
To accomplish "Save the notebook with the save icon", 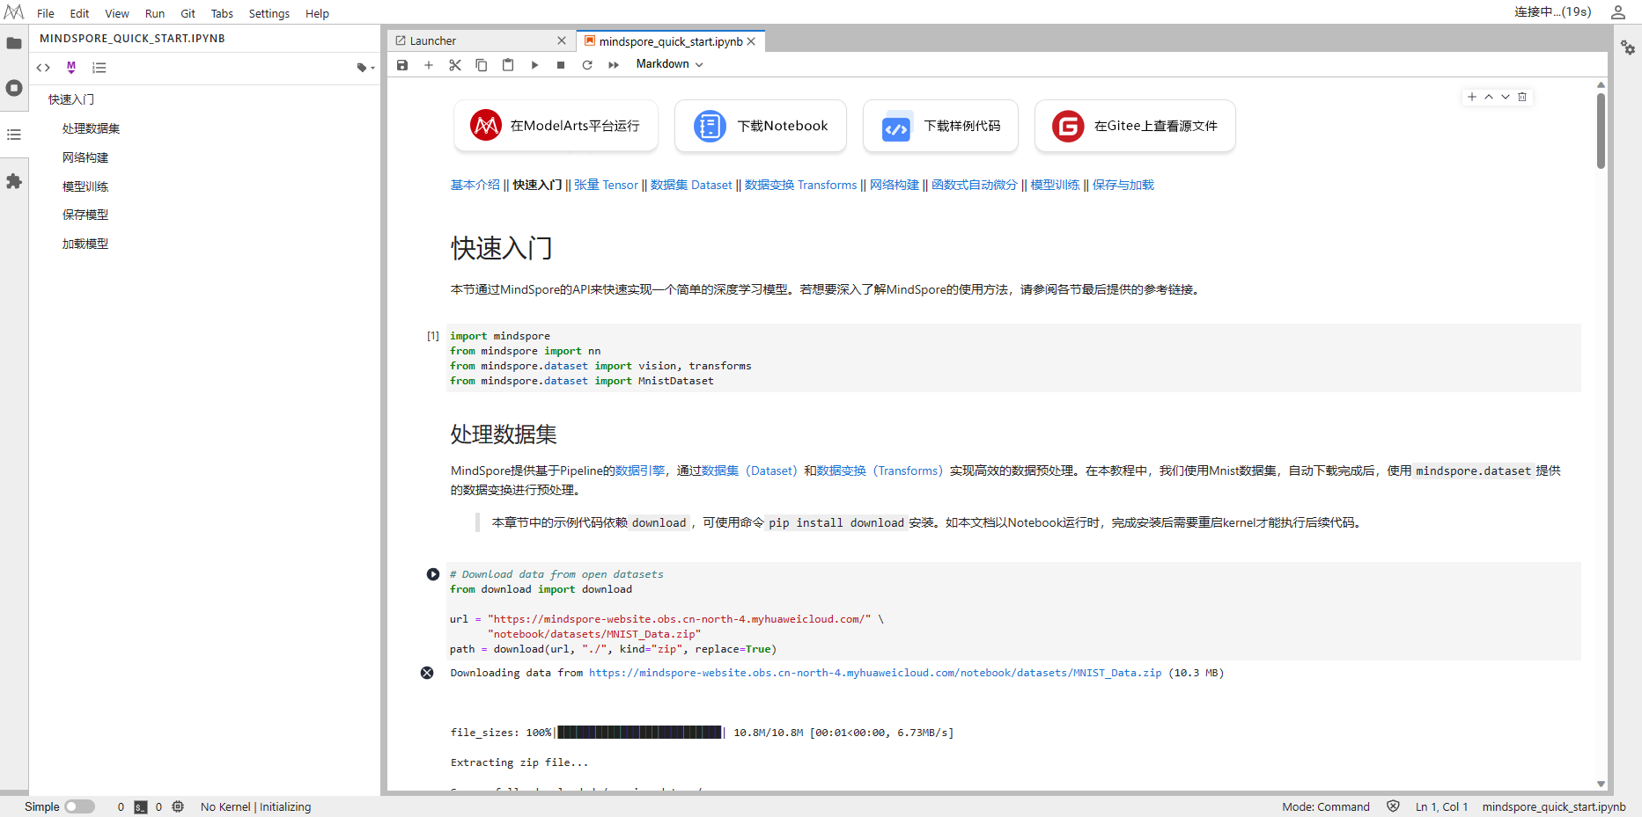I will point(402,65).
